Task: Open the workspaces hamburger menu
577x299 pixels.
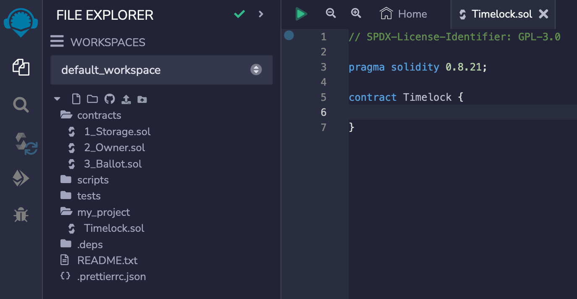Action: point(57,42)
